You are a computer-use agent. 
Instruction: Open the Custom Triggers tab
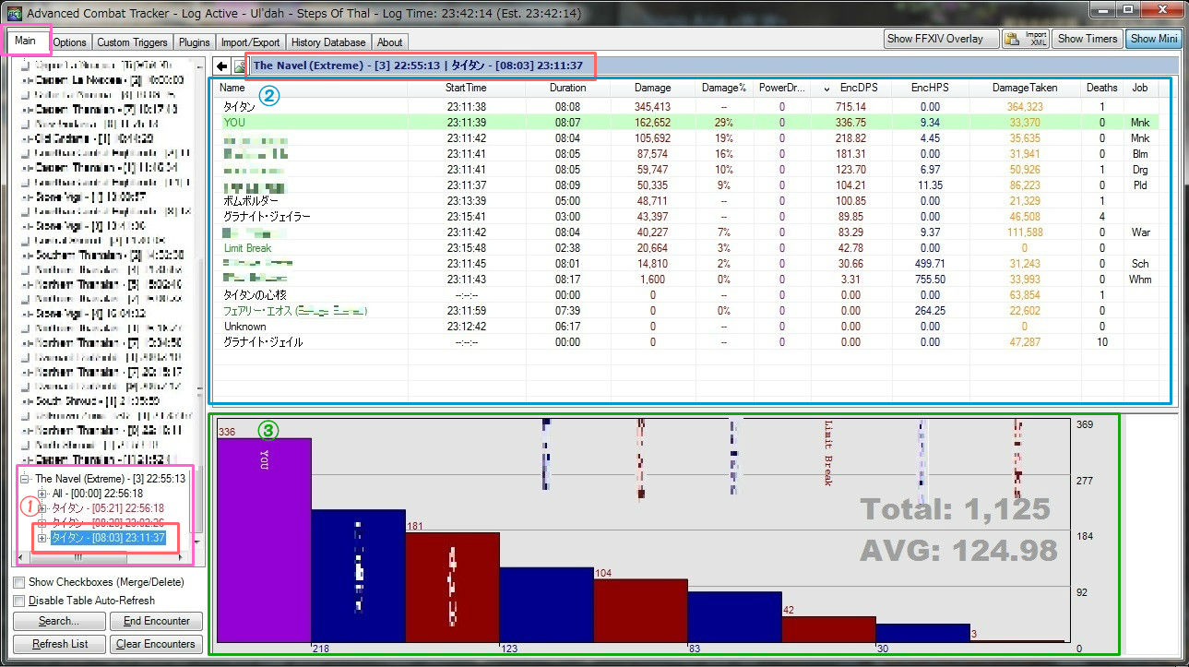point(133,42)
